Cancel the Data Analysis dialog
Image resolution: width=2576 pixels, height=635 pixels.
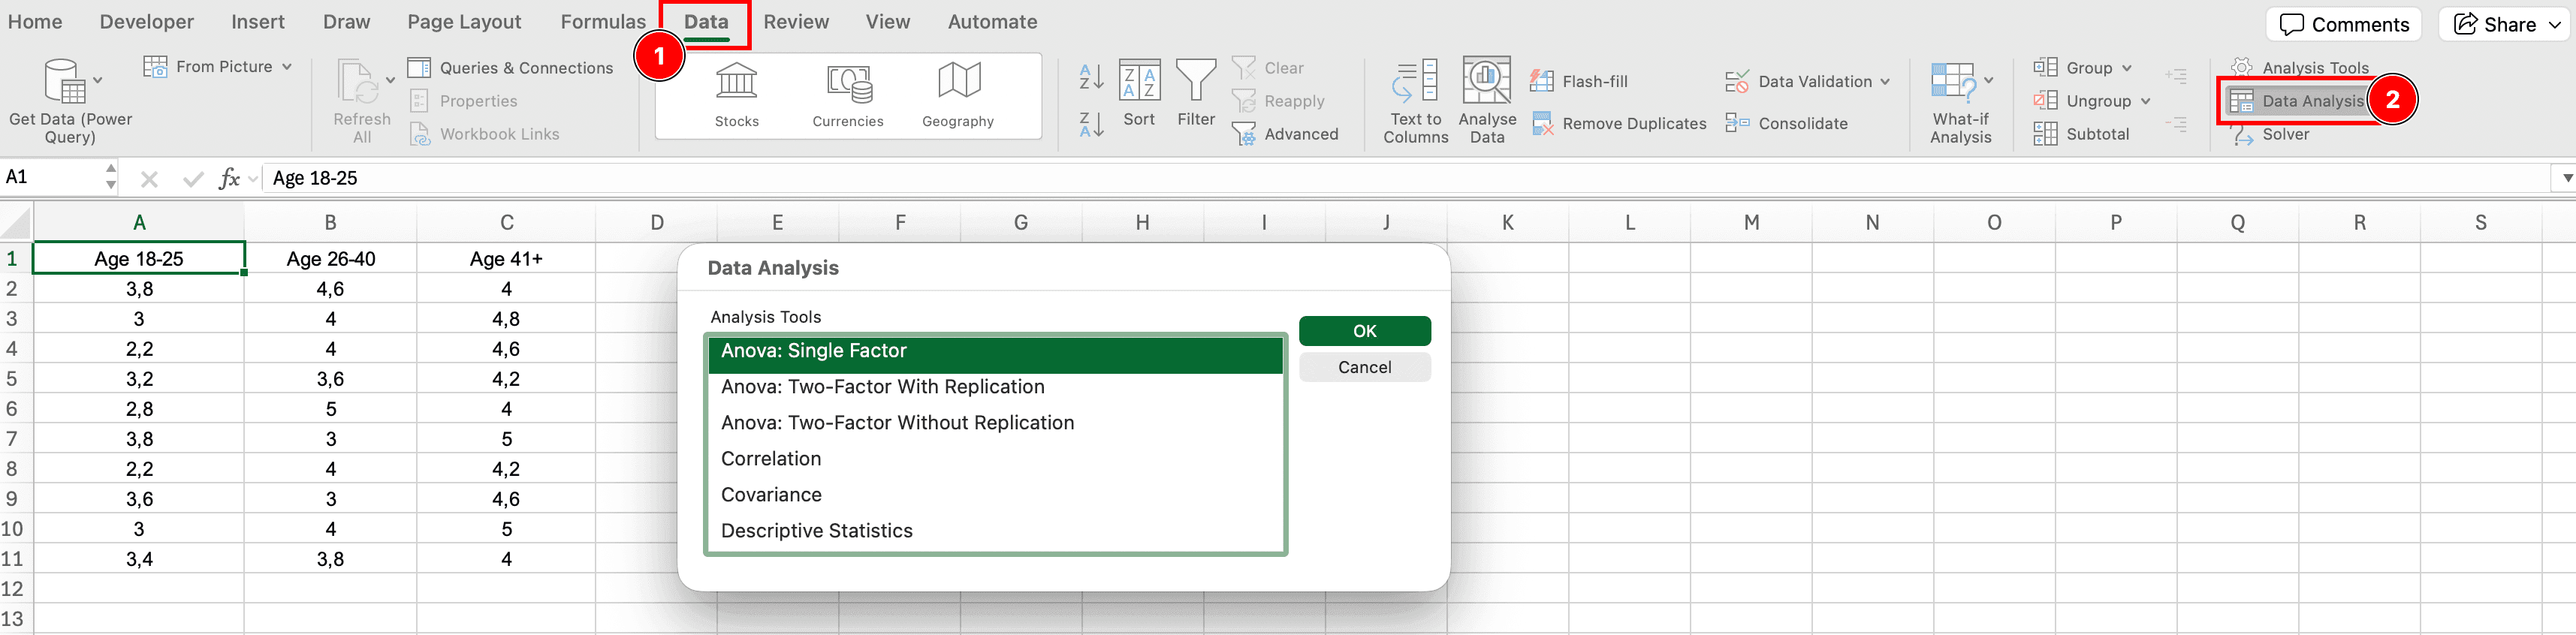(x=1364, y=367)
